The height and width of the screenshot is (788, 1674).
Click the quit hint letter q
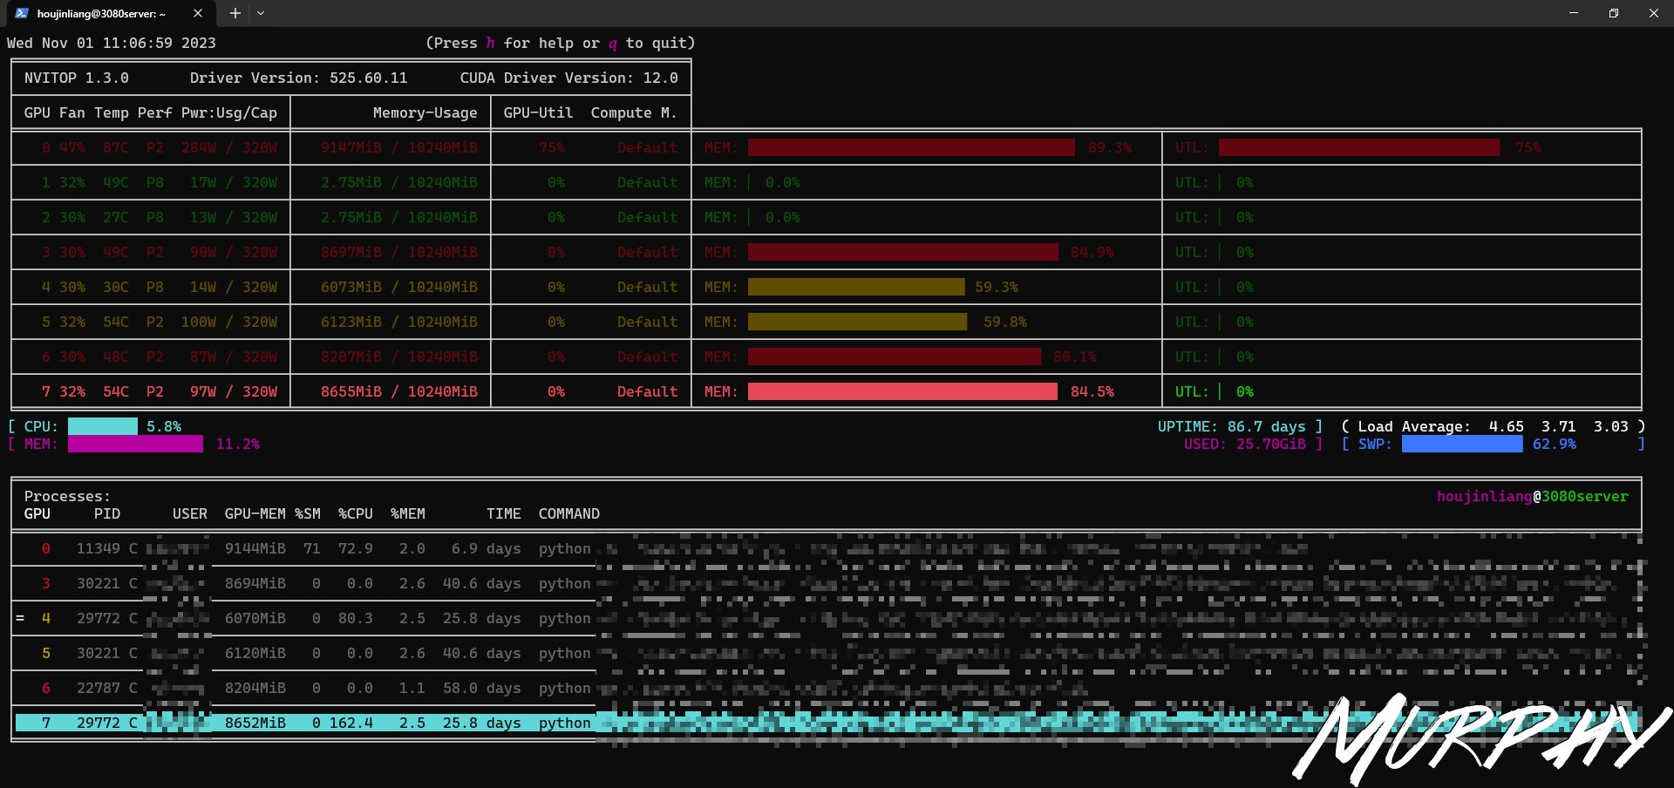613,43
